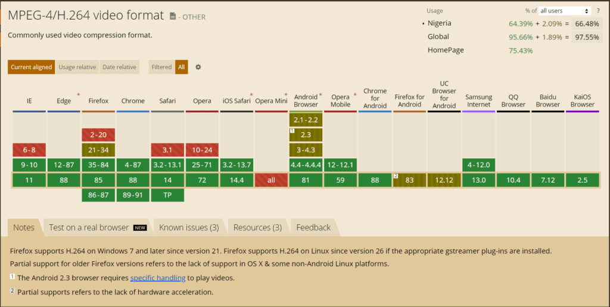
Task: Click the QQ Browser 10.4 cell
Action: (513, 180)
